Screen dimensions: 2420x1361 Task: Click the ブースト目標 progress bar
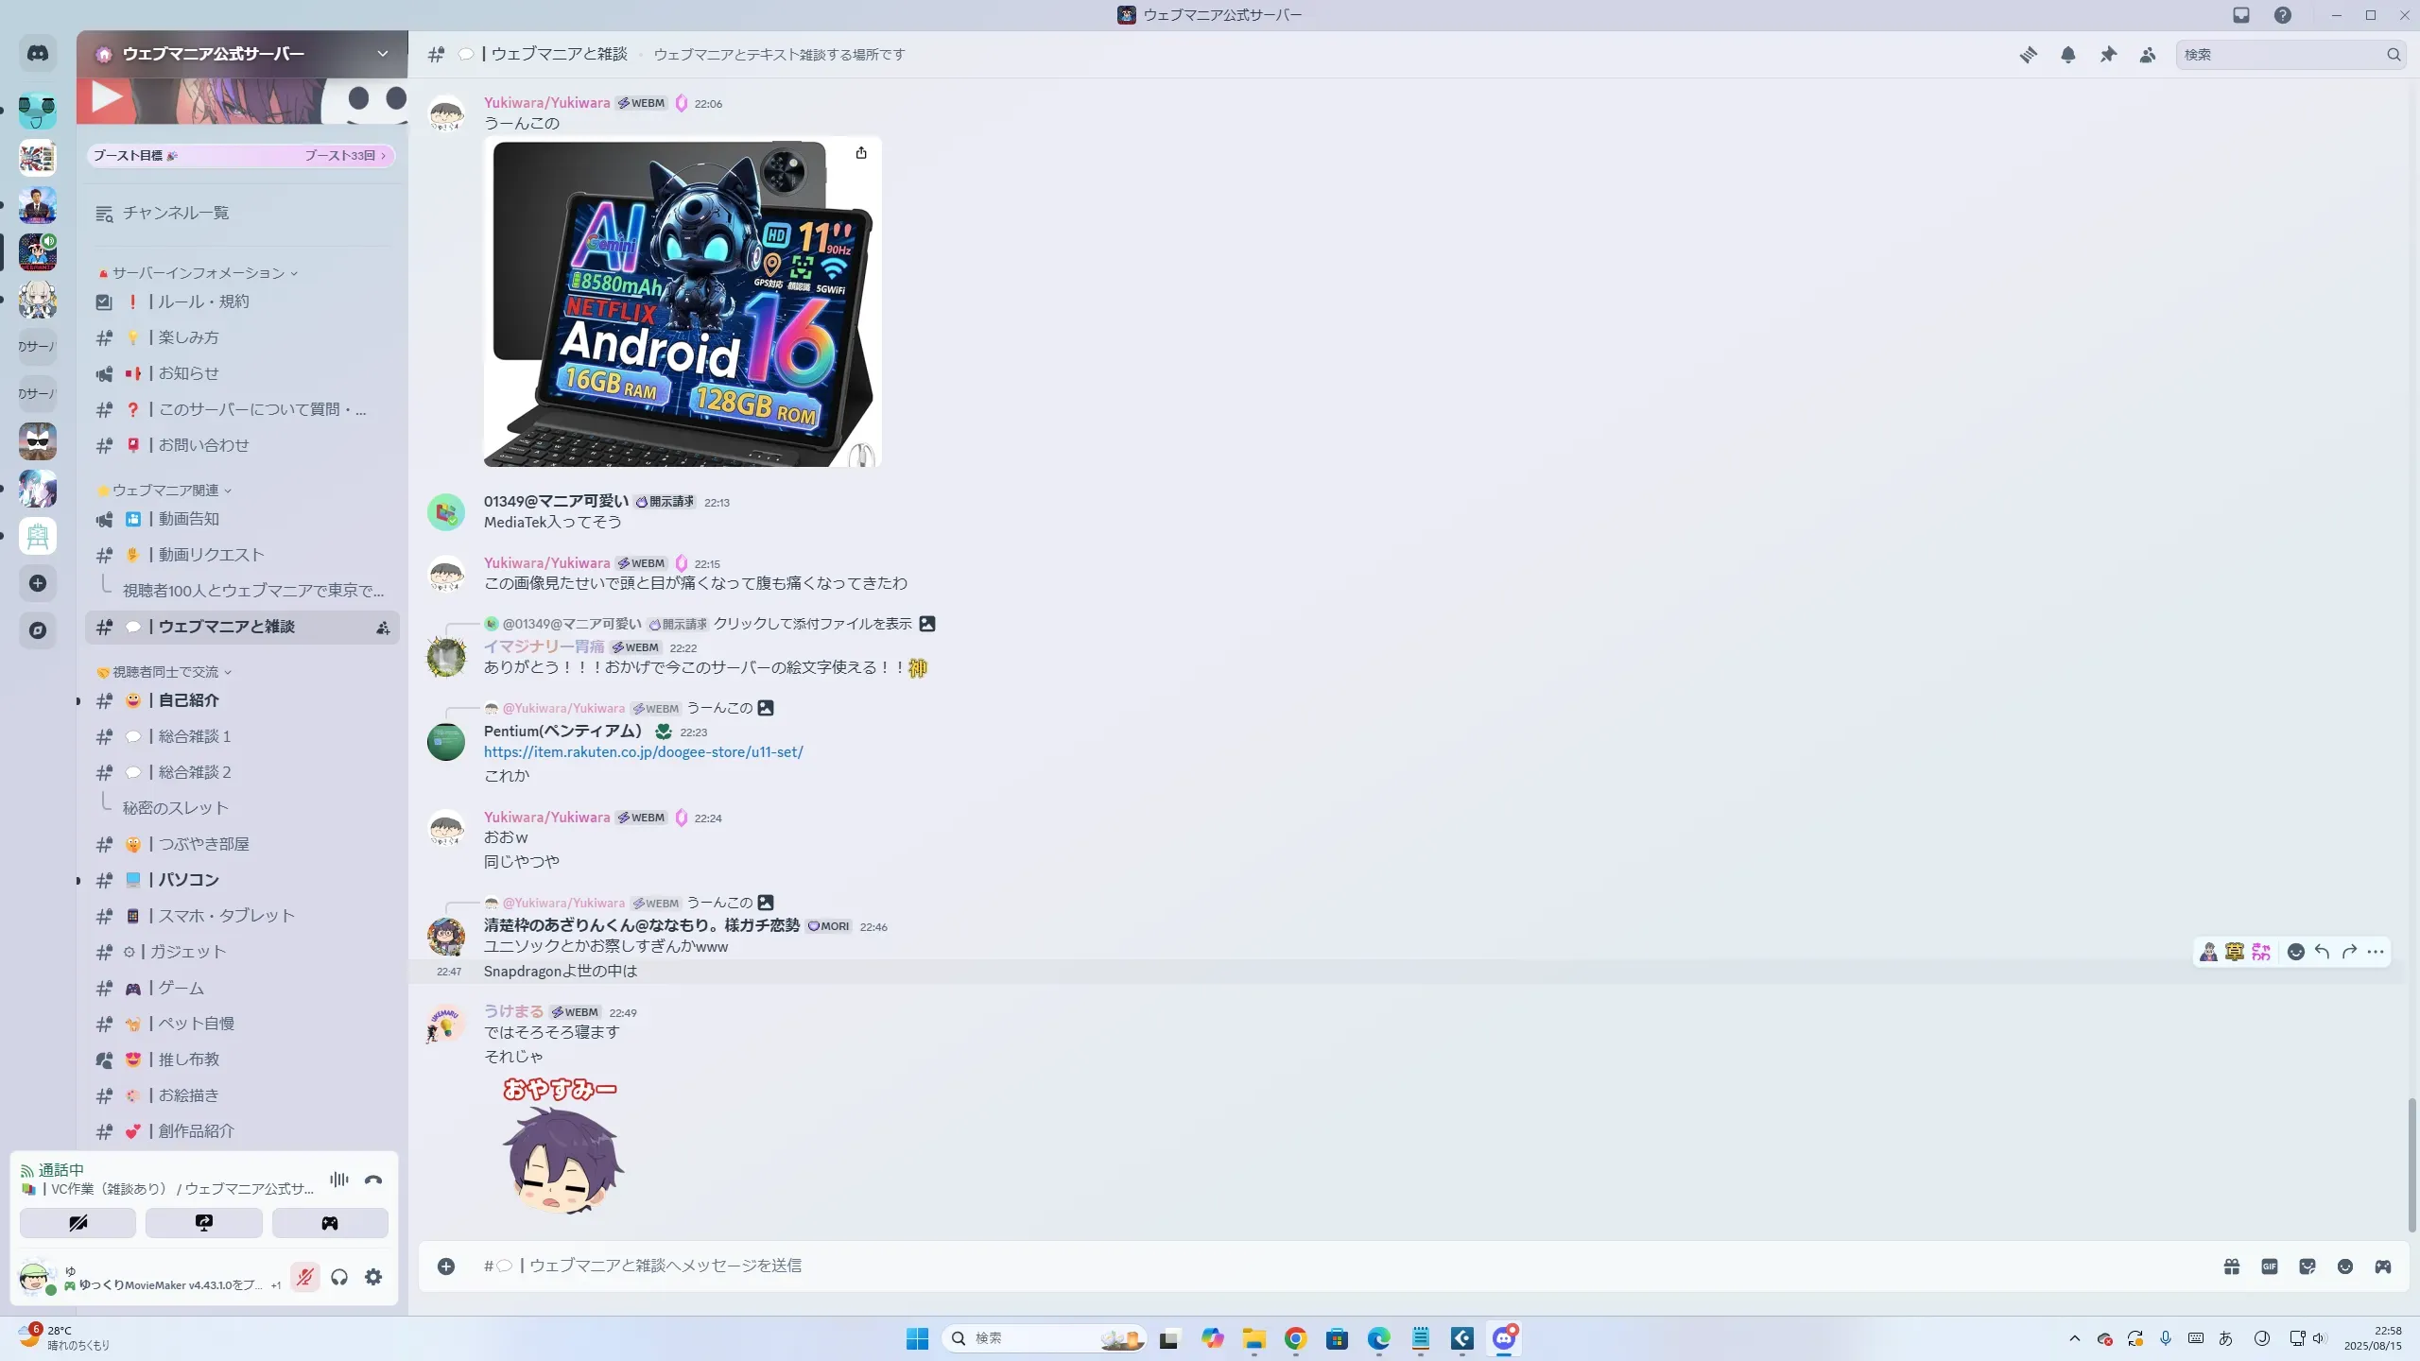point(240,156)
